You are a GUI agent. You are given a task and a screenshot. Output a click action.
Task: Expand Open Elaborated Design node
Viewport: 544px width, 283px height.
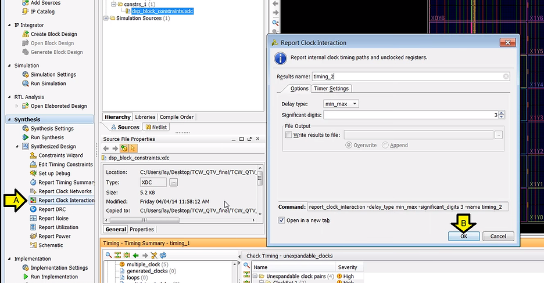17,106
